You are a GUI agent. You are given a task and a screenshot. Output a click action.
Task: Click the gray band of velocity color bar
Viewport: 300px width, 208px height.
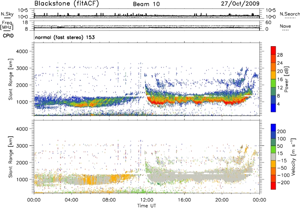[273, 157]
